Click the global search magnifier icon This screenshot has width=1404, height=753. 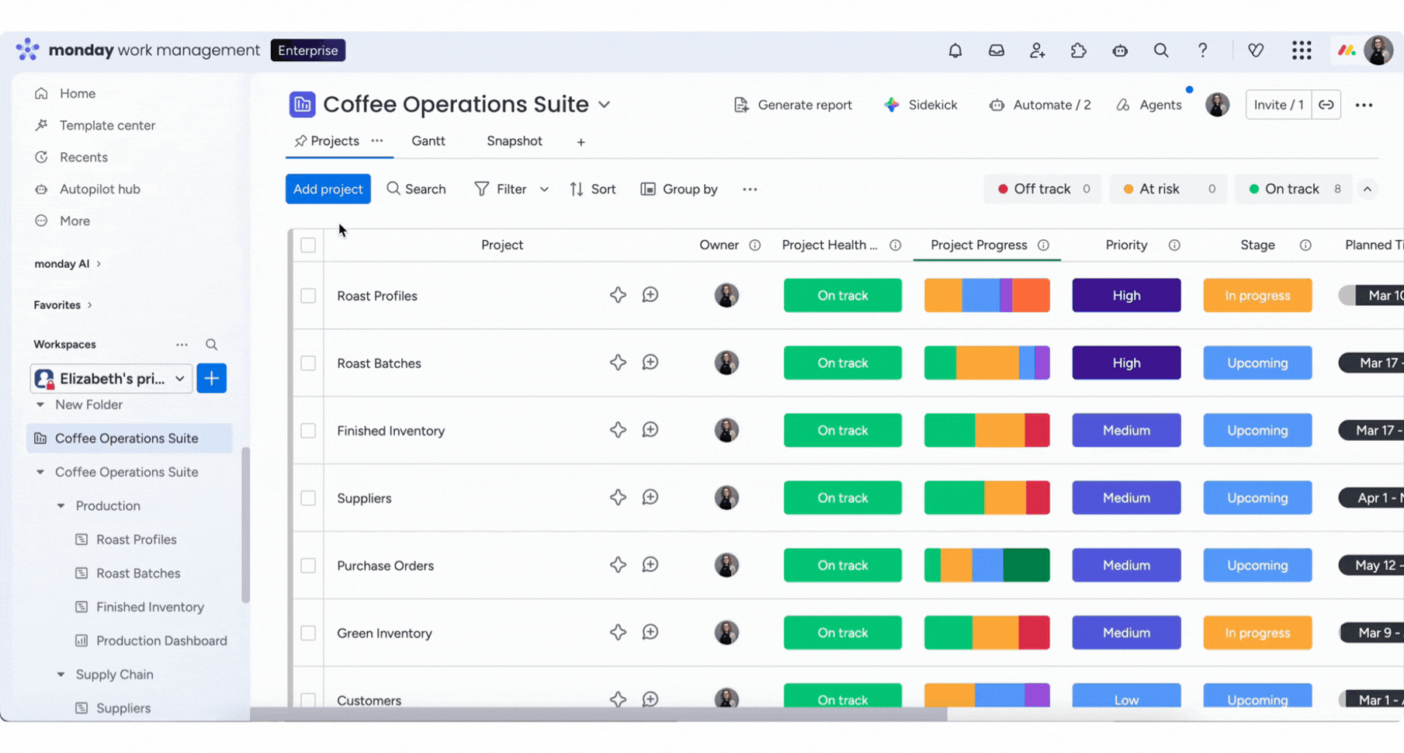[1160, 50]
